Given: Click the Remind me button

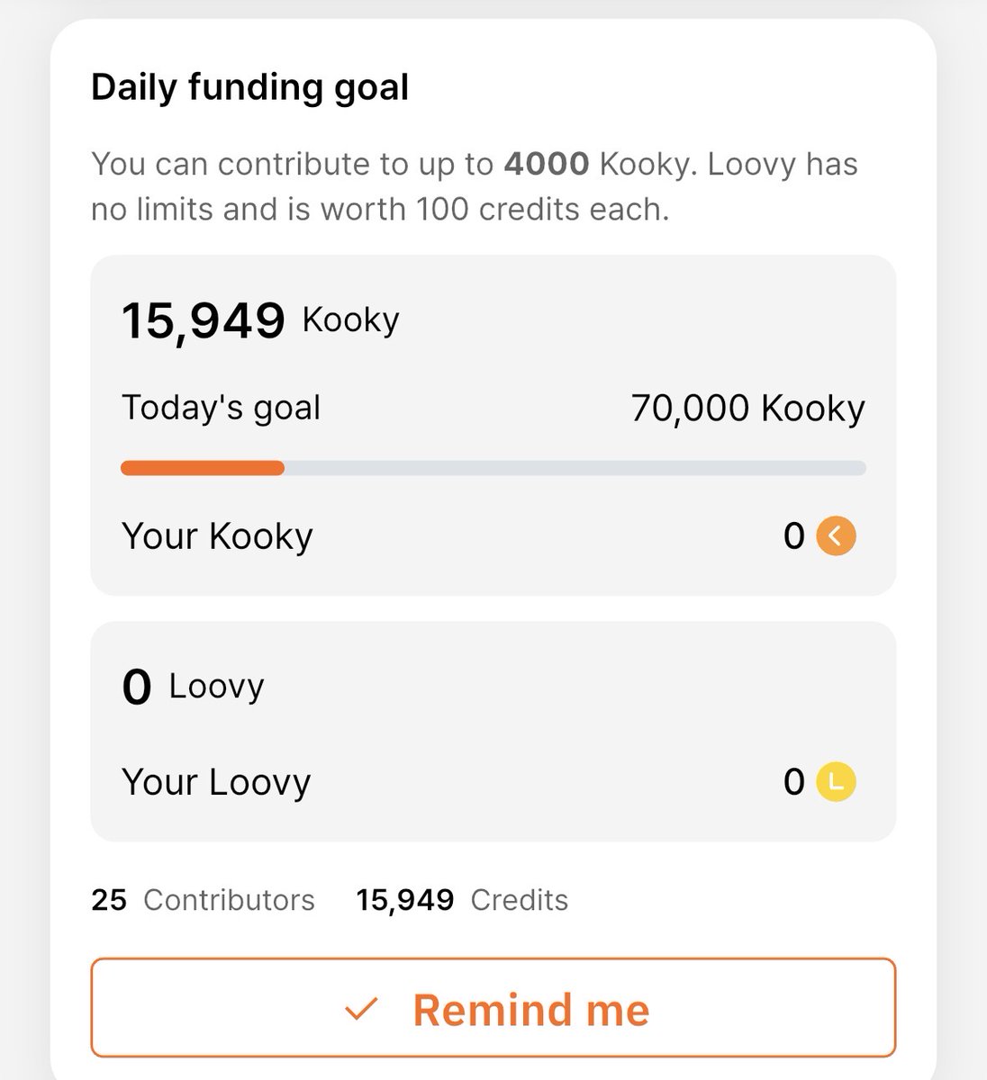Looking at the screenshot, I should (x=493, y=1008).
